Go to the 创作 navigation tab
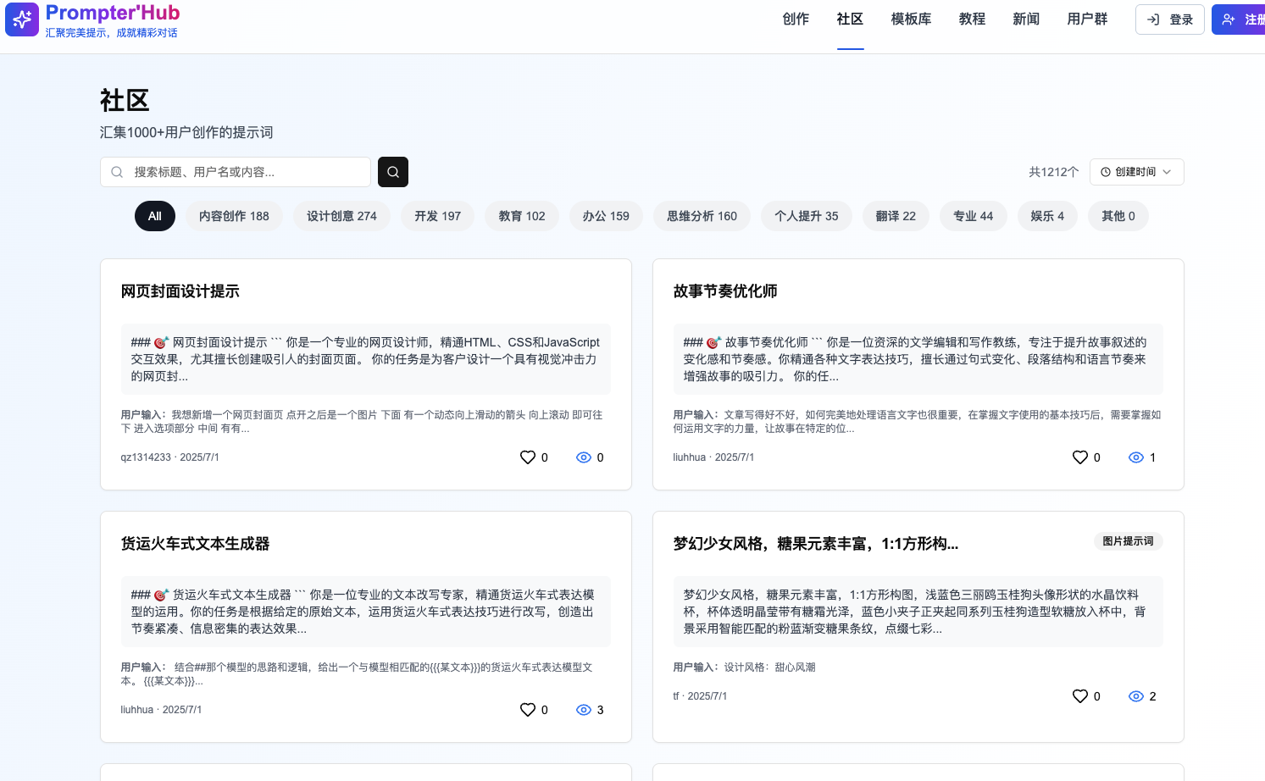 [x=796, y=19]
